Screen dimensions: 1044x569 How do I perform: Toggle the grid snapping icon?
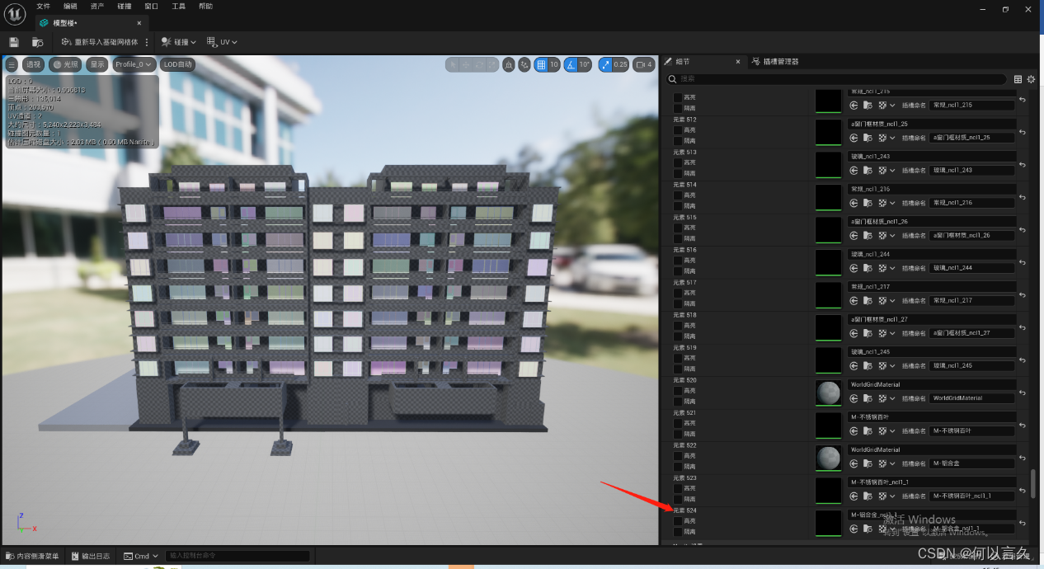(541, 63)
